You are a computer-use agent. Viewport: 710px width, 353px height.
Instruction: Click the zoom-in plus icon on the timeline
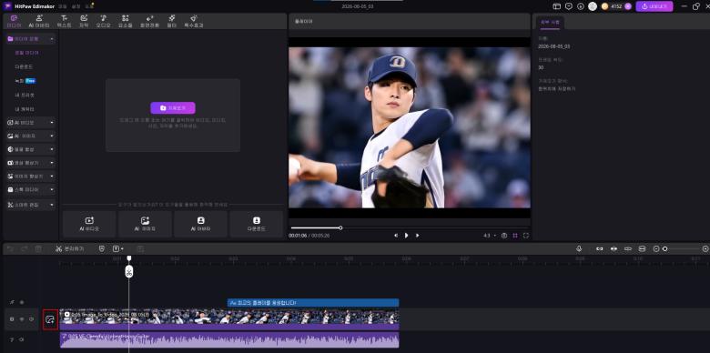pyautogui.click(x=705, y=249)
